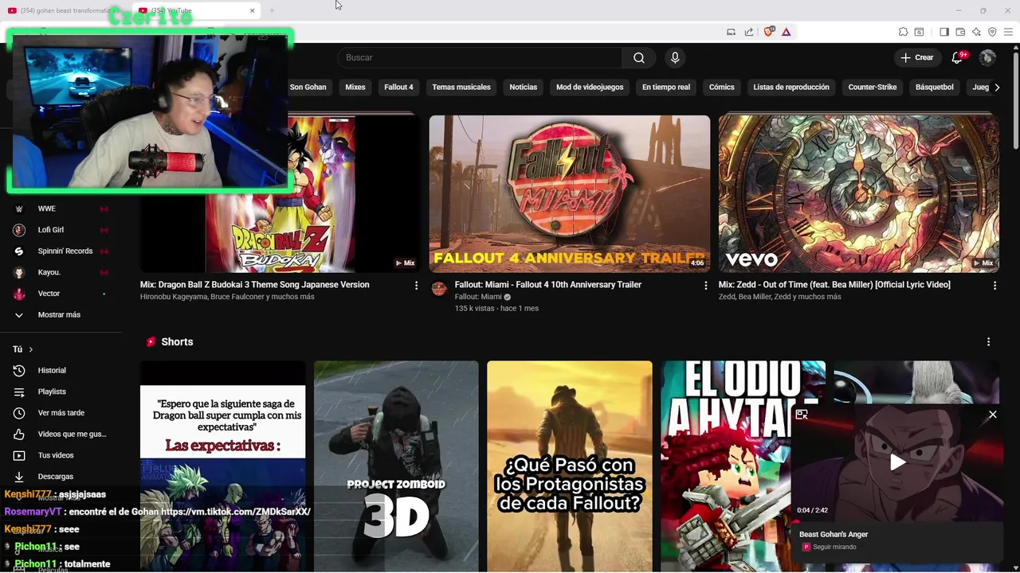Open the Descargas download icon
The width and height of the screenshot is (1020, 573).
pyautogui.click(x=19, y=477)
